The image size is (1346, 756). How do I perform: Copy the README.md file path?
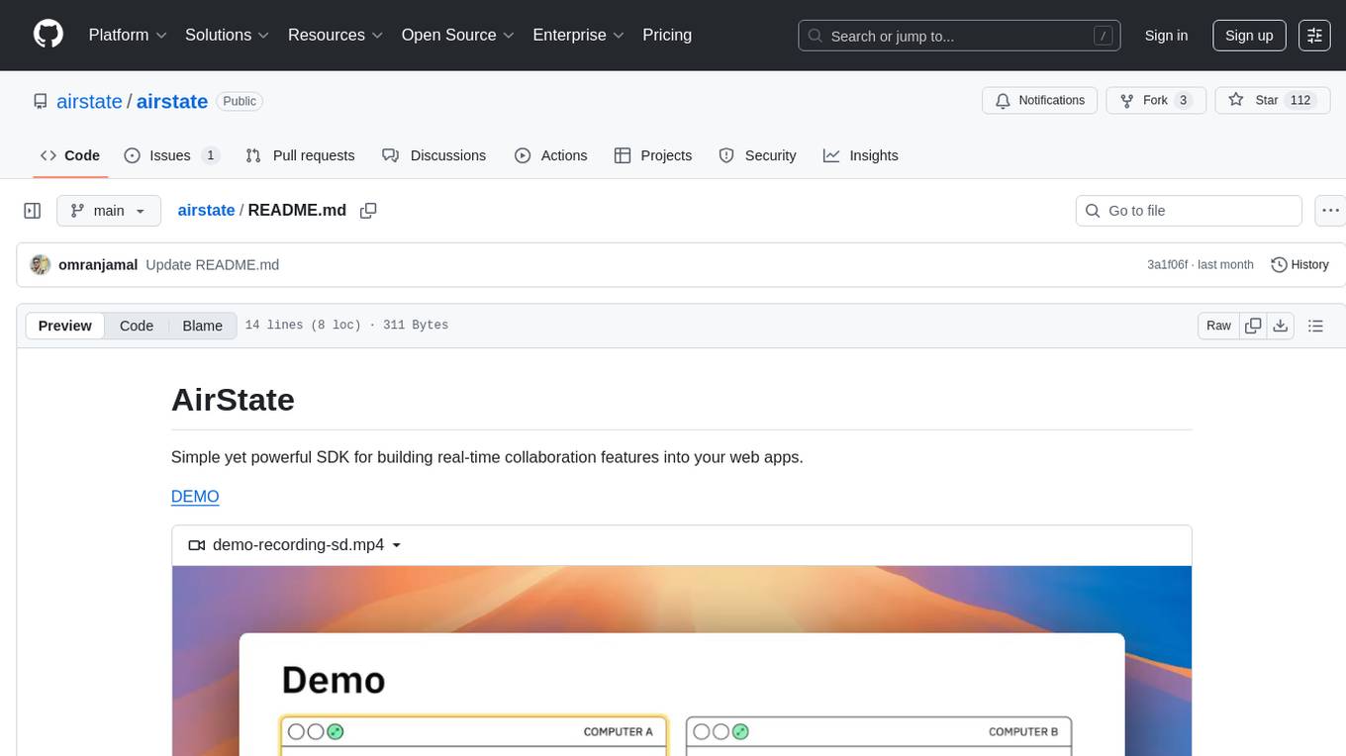tap(368, 211)
